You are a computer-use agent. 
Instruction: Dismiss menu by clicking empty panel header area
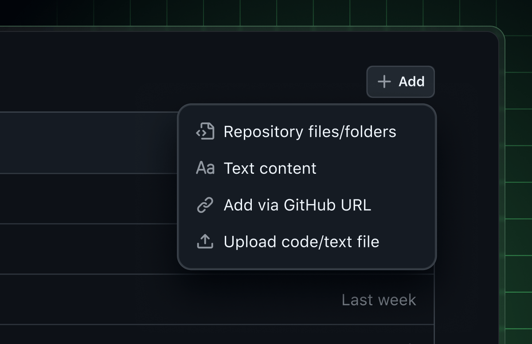point(177,71)
